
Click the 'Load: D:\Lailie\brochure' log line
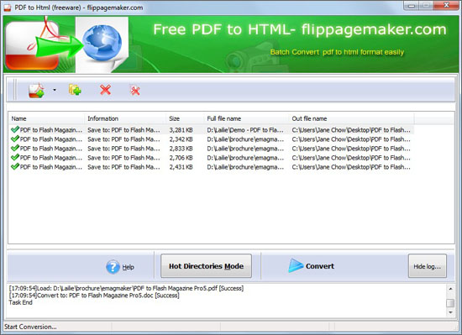[126, 288]
